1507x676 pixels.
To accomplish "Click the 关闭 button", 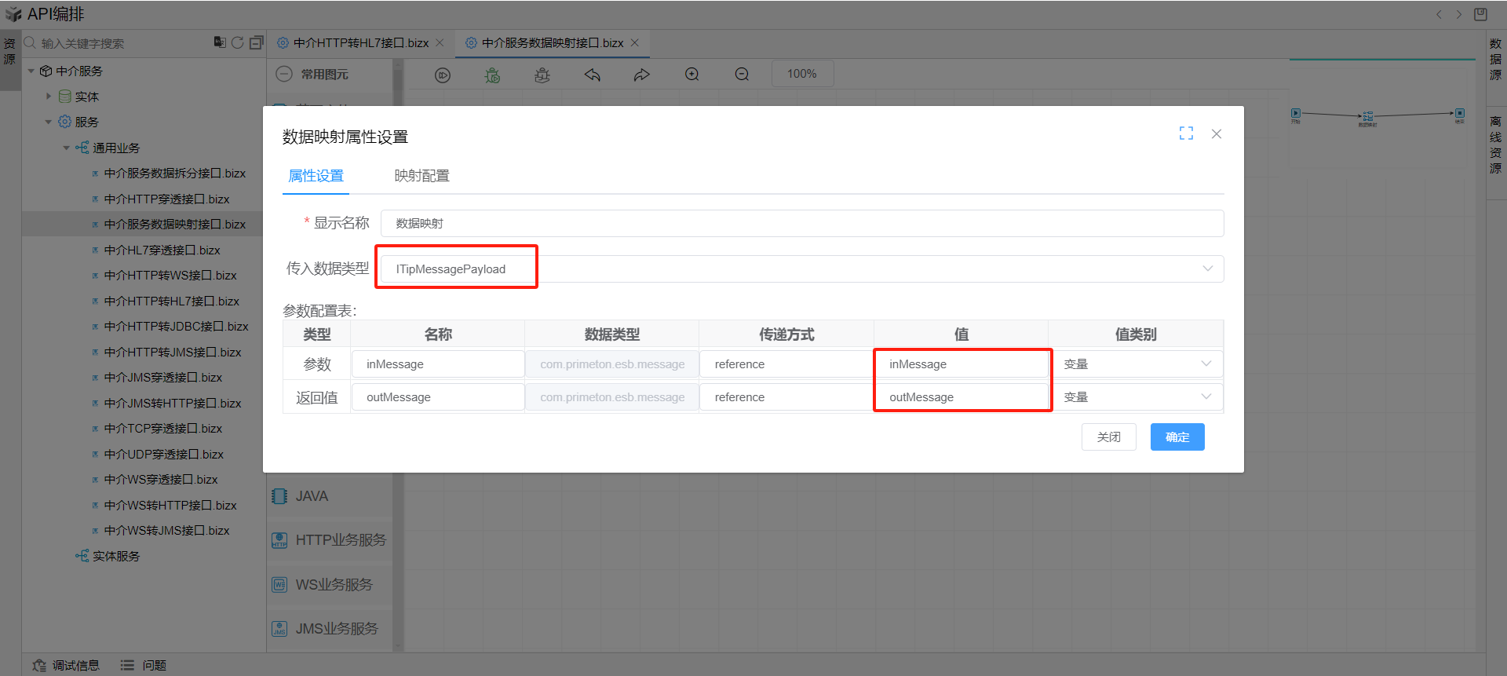I will coord(1108,437).
